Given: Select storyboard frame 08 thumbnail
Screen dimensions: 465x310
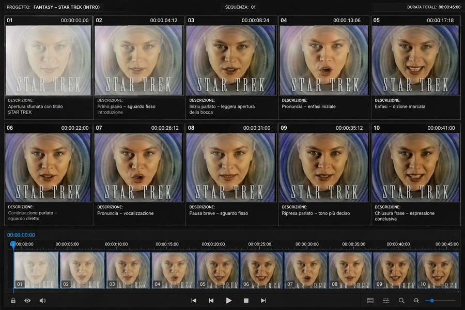Looking at the screenshot, I should point(231,167).
